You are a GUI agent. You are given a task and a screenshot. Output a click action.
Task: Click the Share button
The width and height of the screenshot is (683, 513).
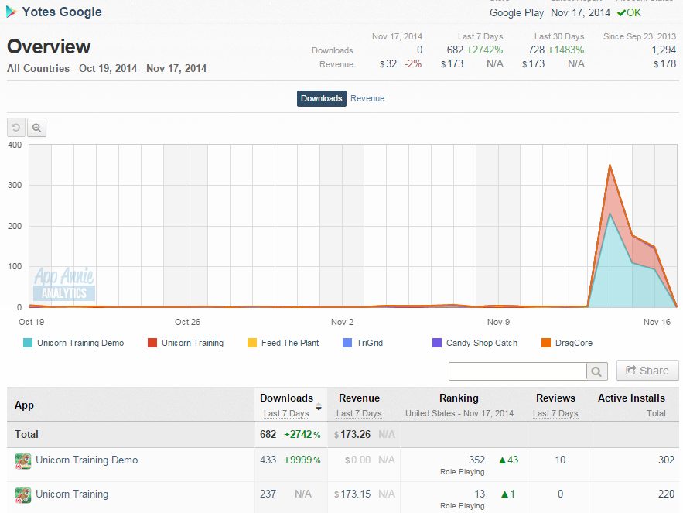647,371
